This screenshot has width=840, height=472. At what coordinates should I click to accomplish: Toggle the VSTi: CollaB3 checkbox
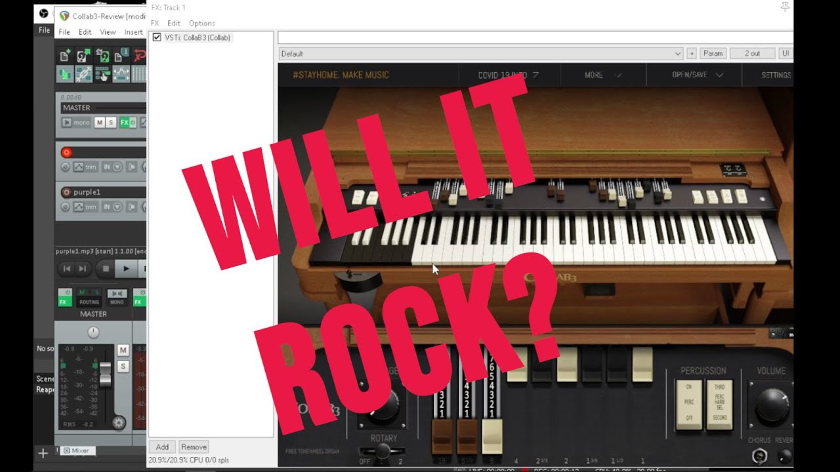(157, 37)
